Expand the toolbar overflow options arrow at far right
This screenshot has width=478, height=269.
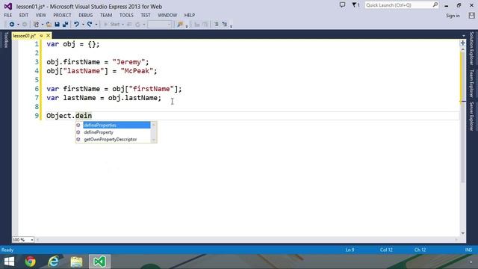(x=231, y=27)
